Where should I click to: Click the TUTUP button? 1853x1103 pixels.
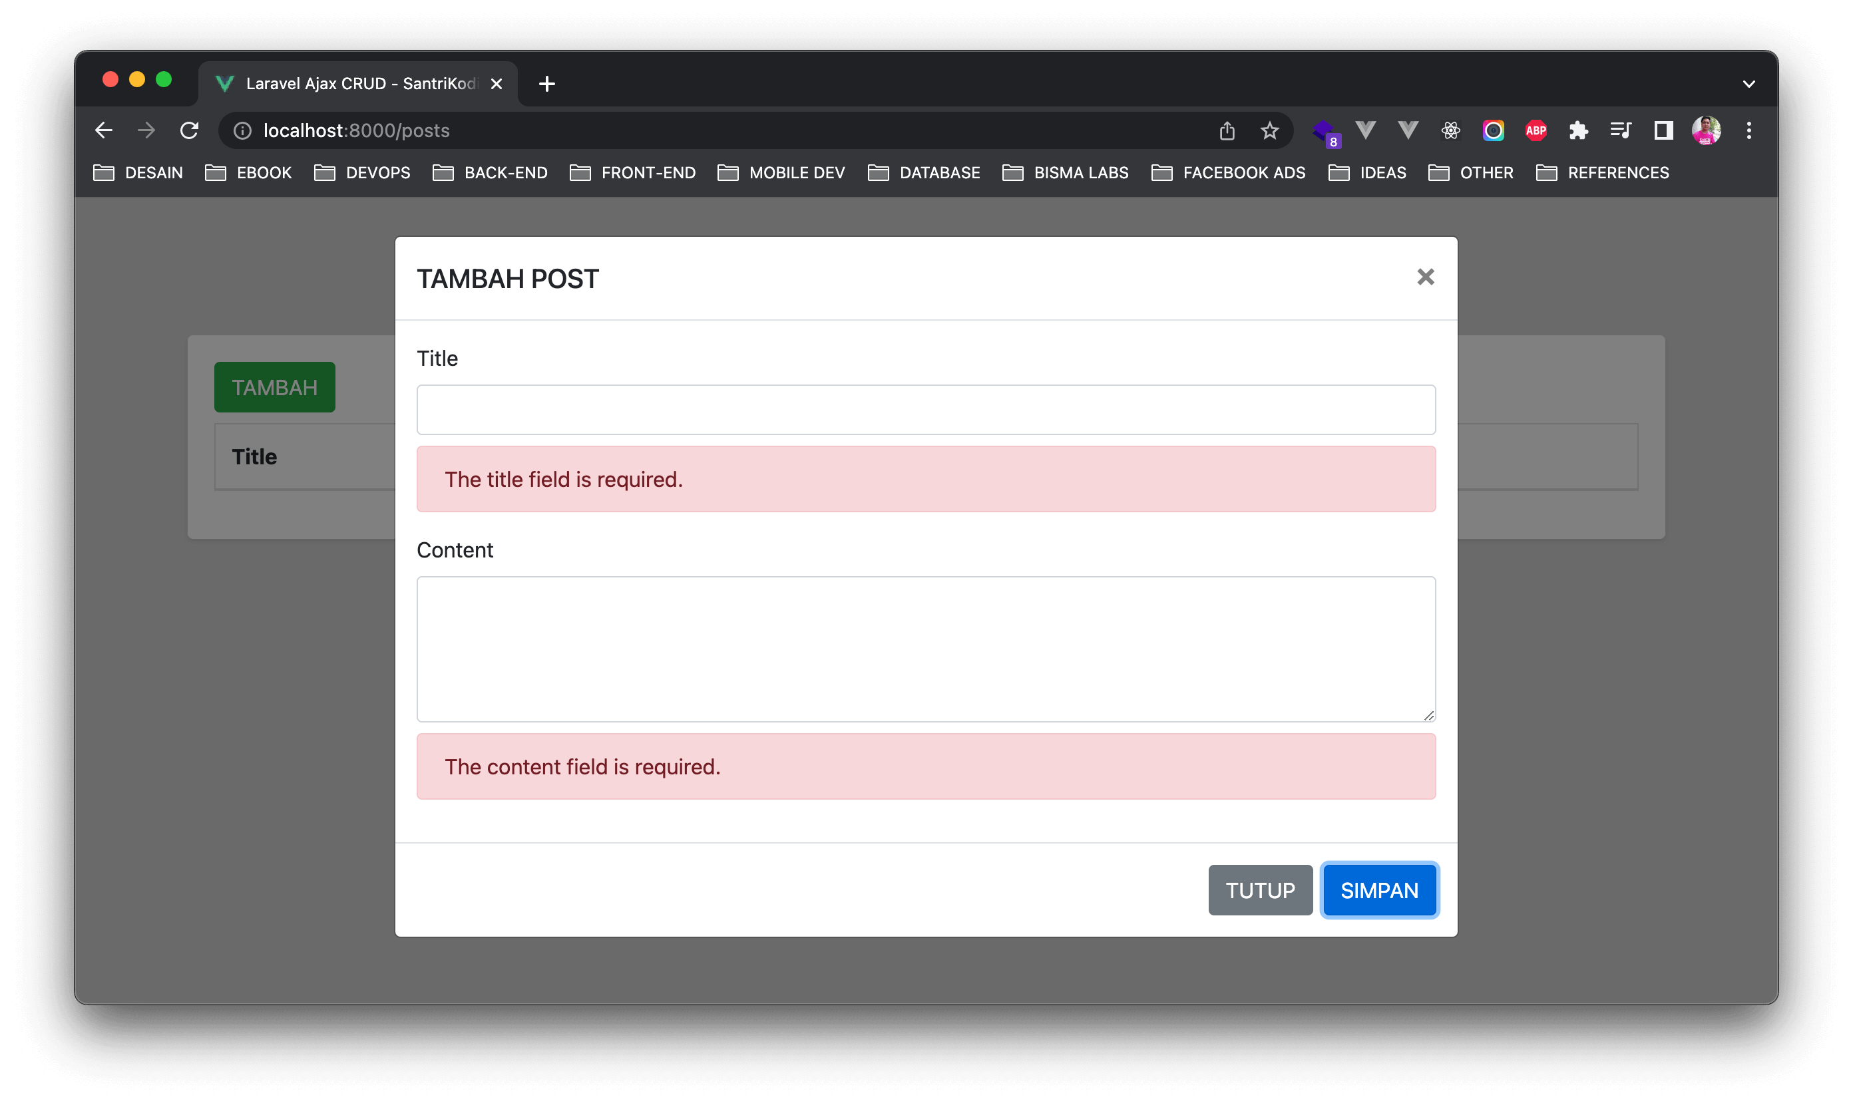pos(1259,889)
